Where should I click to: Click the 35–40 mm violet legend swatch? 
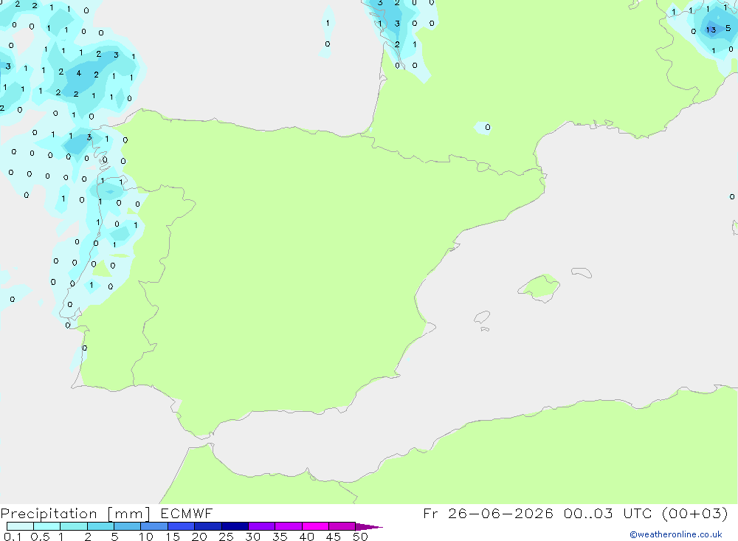289,526
